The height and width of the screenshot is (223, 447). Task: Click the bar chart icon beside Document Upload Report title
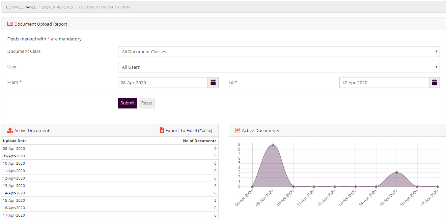(x=10, y=24)
